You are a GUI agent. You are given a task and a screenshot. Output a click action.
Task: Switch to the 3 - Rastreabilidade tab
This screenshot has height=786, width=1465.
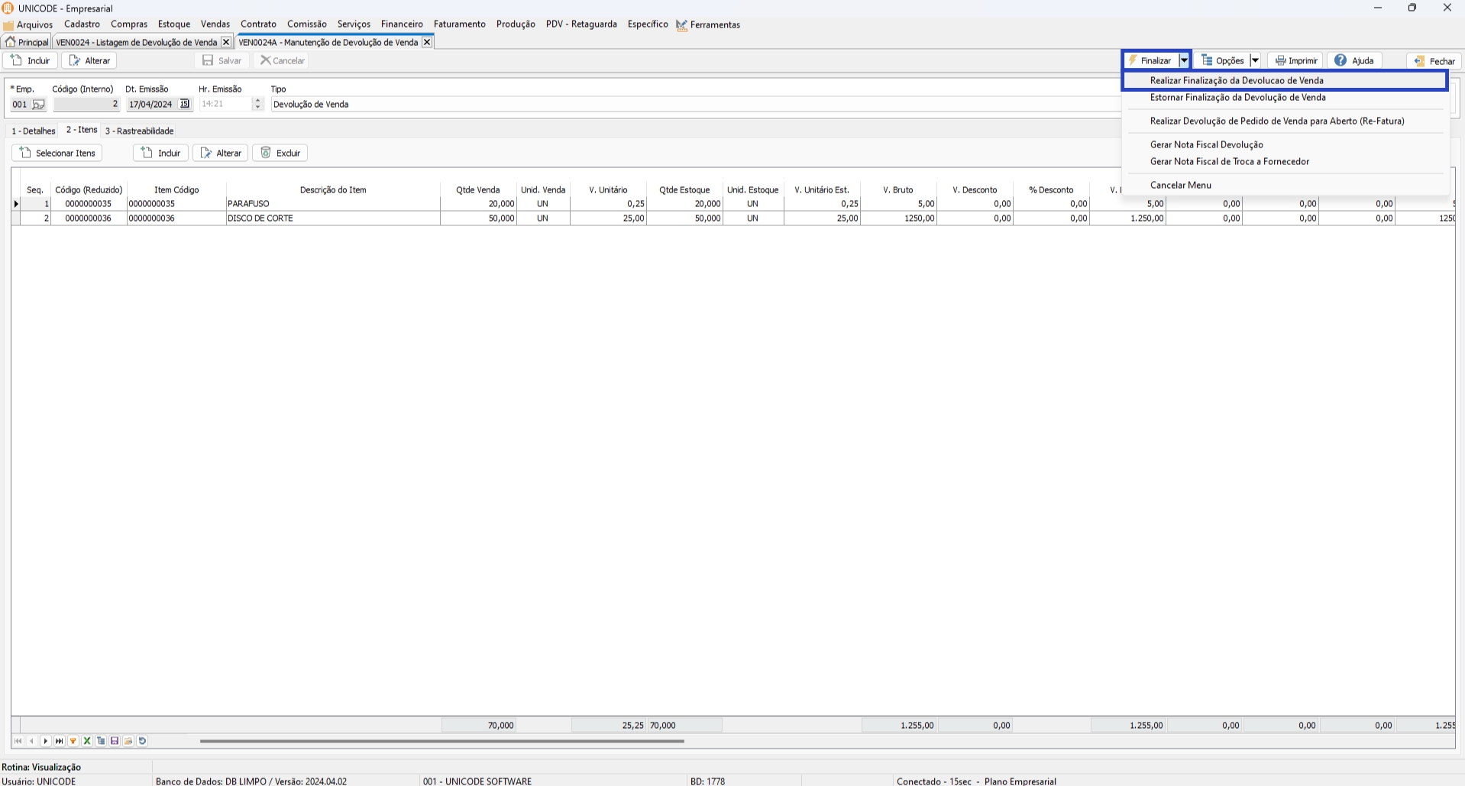pos(140,131)
